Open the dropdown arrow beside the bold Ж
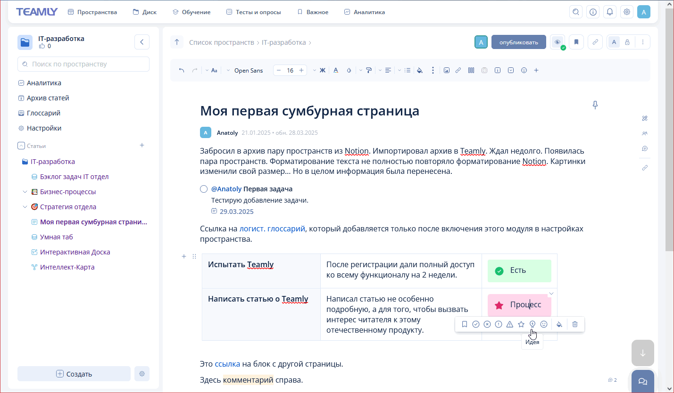This screenshot has width=674, height=393. coord(315,71)
